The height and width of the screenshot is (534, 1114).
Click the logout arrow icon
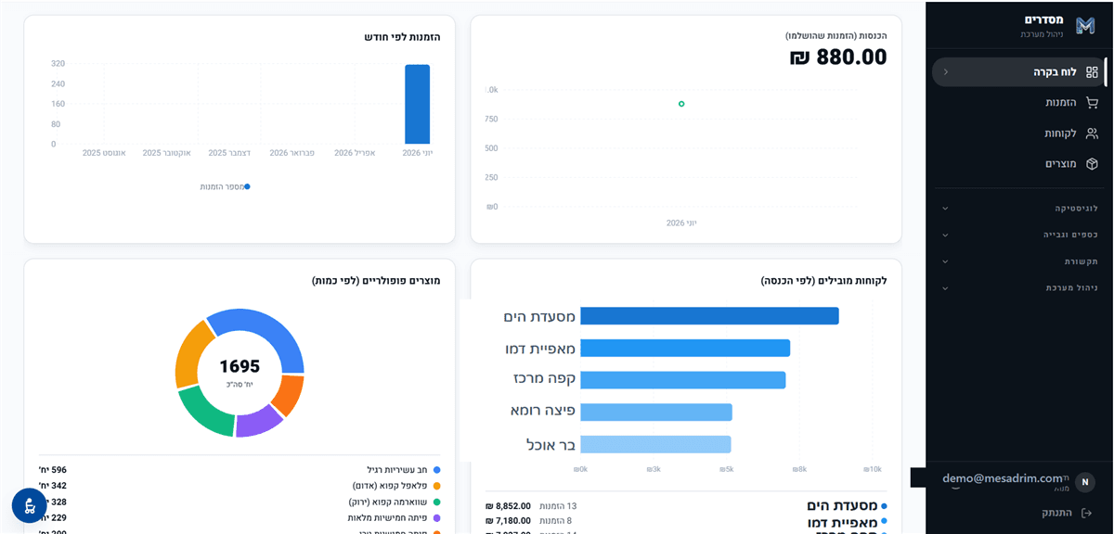point(1086,513)
